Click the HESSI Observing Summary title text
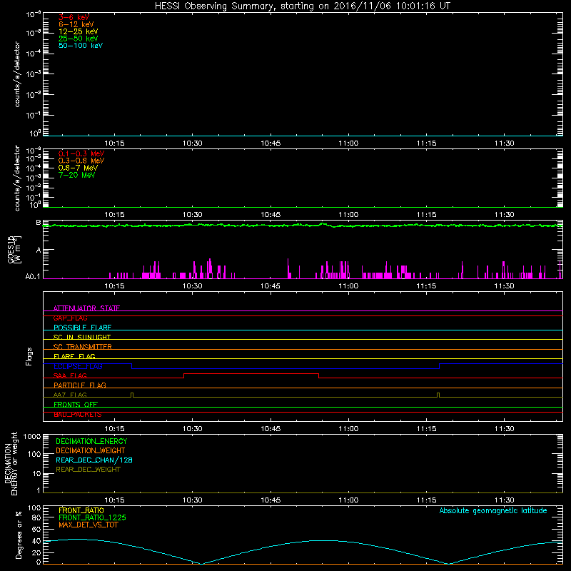 point(302,6)
